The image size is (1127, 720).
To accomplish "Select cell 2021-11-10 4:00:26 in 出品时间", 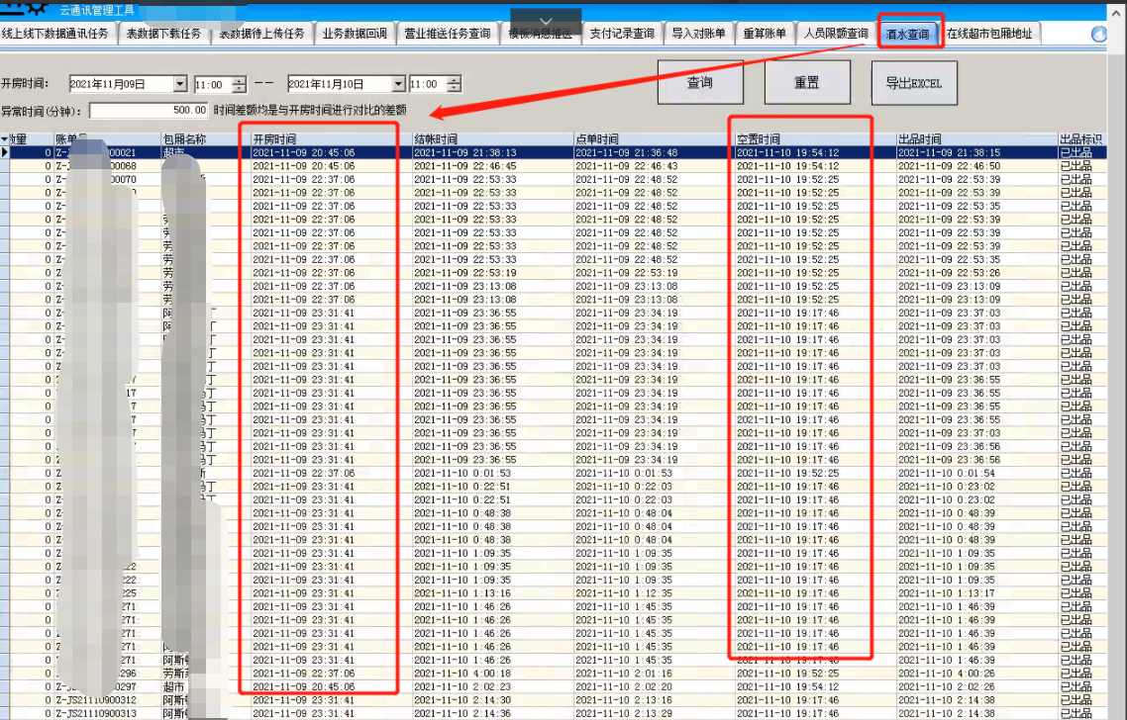I will click(976, 674).
